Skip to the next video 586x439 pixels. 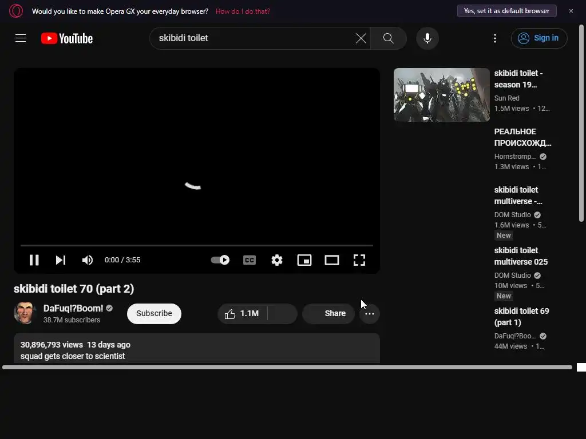pos(61,260)
